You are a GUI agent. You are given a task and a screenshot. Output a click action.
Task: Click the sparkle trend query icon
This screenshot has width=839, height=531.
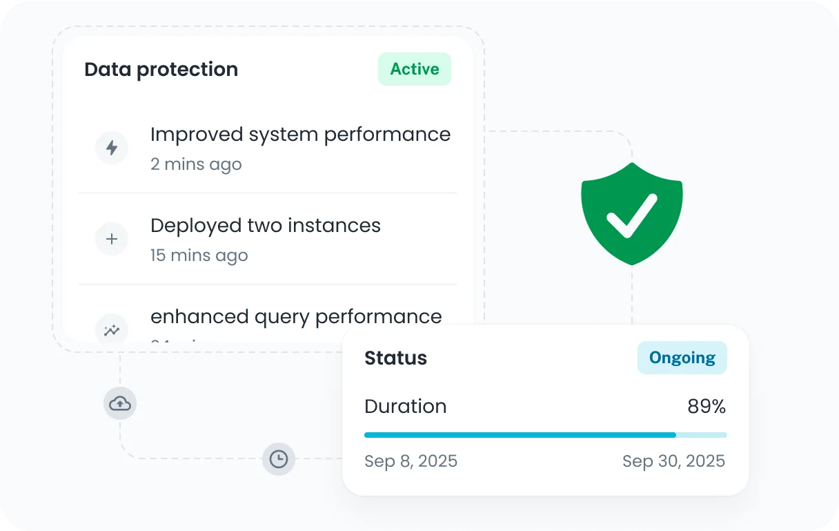pyautogui.click(x=111, y=329)
